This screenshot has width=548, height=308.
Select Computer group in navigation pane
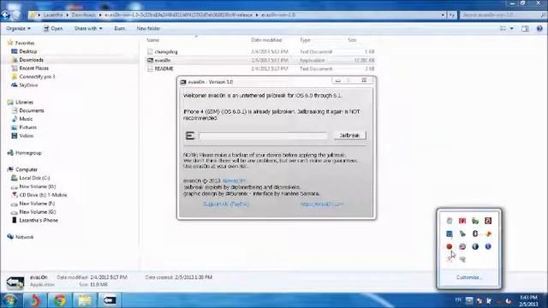(x=27, y=169)
